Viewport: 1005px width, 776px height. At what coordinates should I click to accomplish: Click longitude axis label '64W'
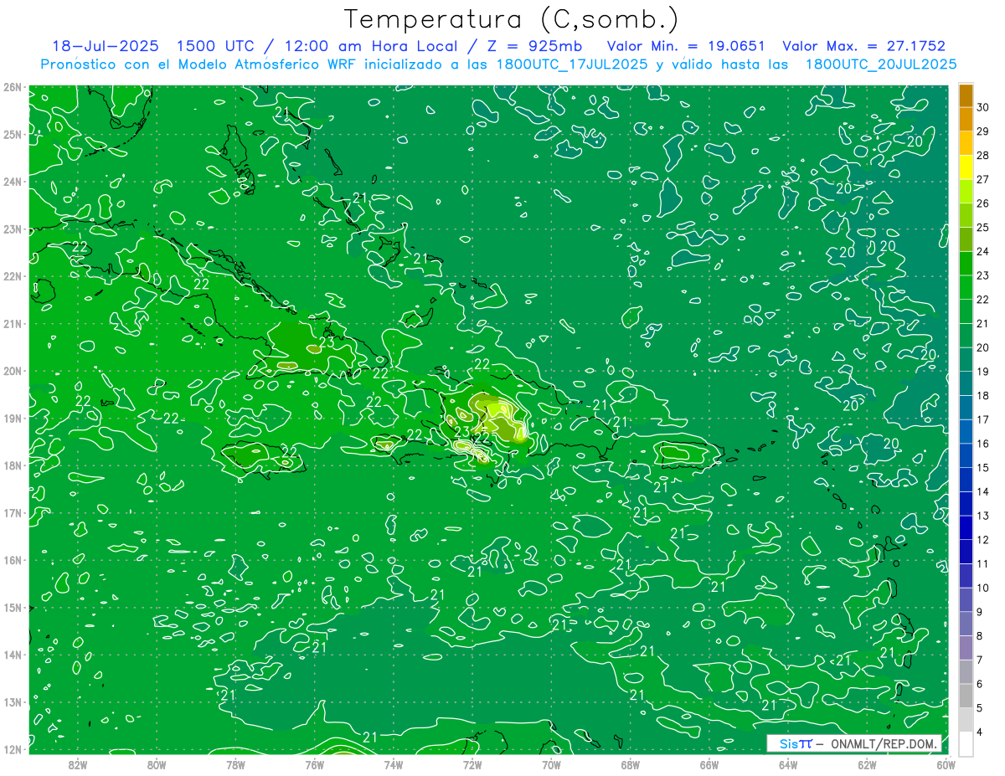point(788,764)
